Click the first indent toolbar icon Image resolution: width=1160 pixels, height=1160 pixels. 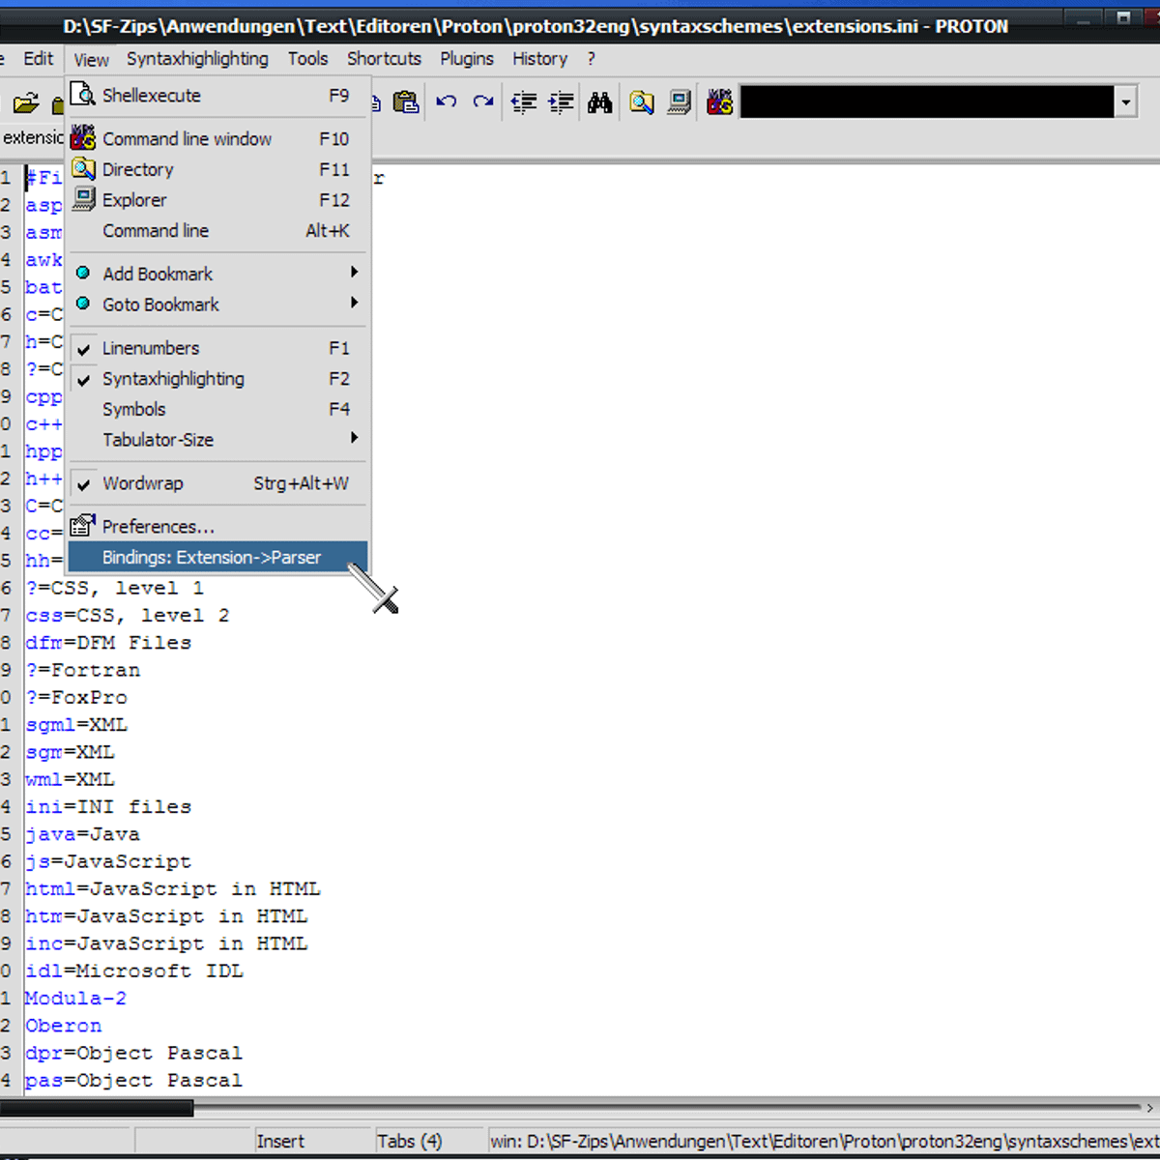coord(524,101)
